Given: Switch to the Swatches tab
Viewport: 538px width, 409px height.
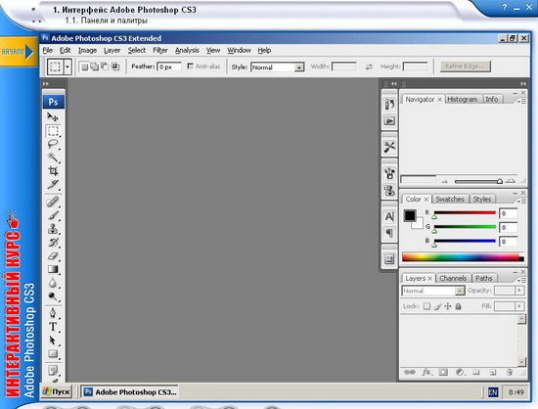Looking at the screenshot, I should (x=450, y=199).
